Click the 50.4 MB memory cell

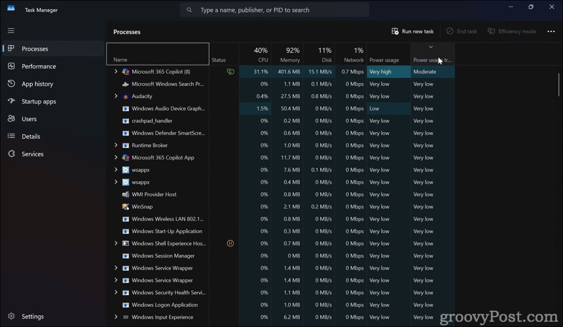287,109
